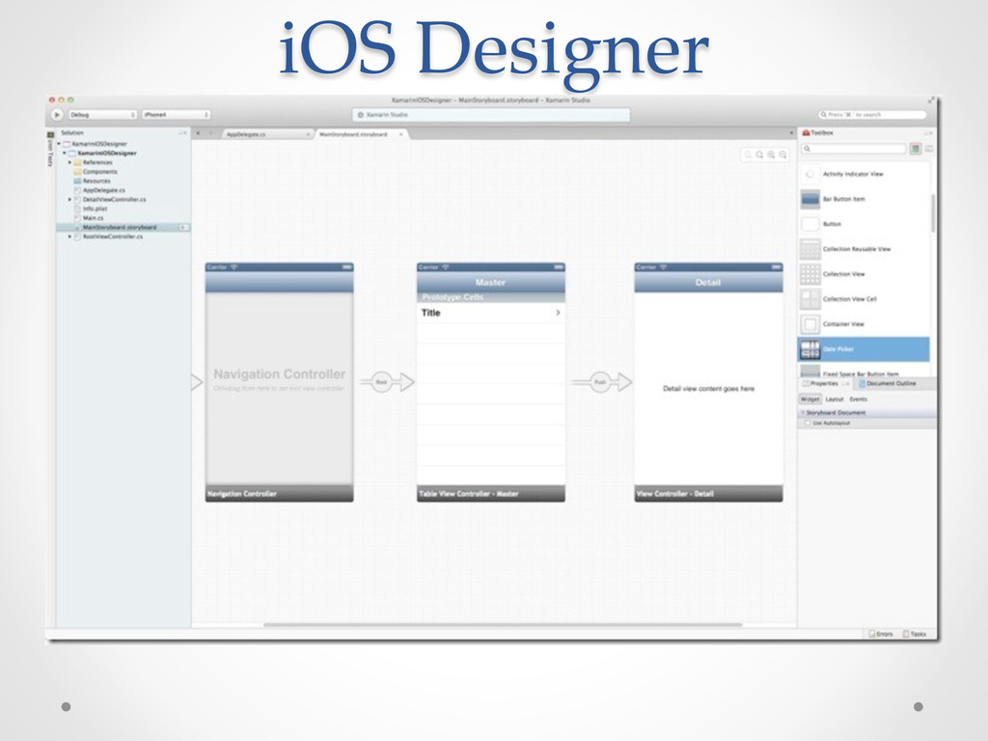Click the third zoom icon on designer

(x=771, y=154)
